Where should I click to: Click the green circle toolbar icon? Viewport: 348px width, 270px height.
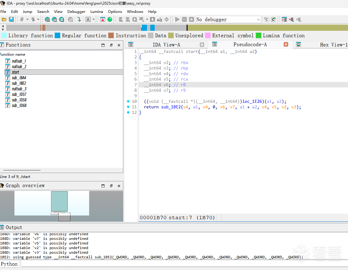point(110,19)
